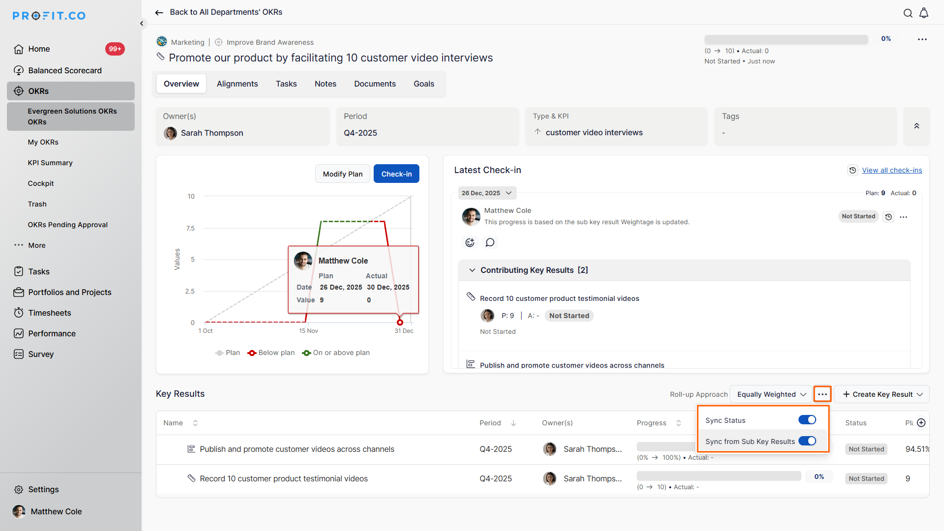This screenshot has height=531, width=944.
Task: Open the key result three-dot menu at the top
Action: point(922,39)
